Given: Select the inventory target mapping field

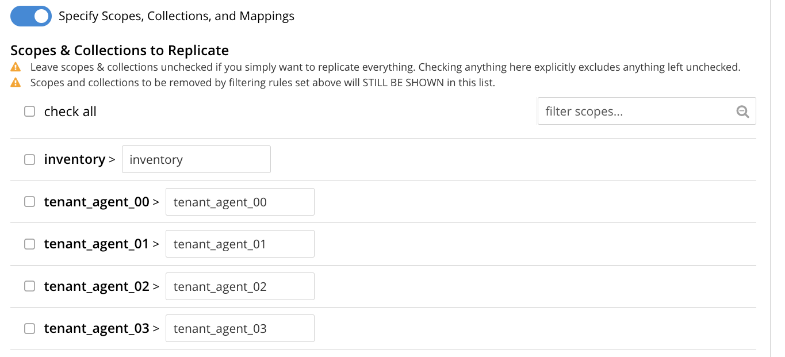Looking at the screenshot, I should click(196, 159).
